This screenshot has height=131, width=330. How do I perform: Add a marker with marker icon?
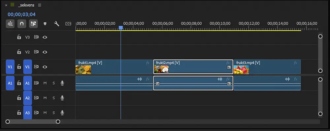click(45, 24)
